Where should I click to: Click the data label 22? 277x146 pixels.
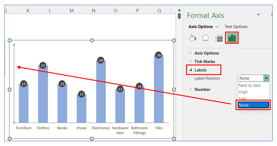pos(43,66)
